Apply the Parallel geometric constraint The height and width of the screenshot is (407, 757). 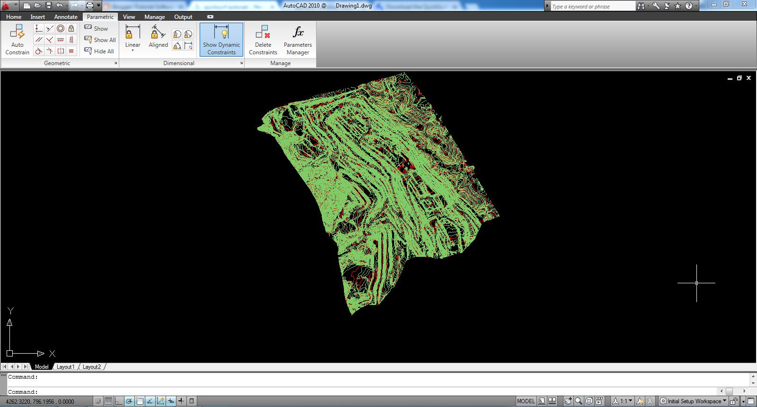click(39, 40)
